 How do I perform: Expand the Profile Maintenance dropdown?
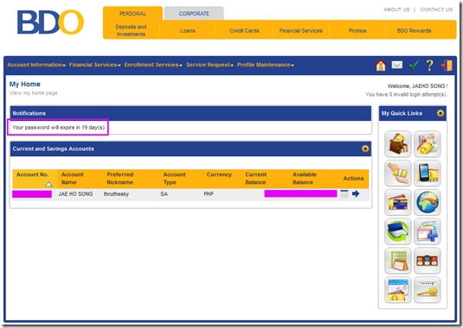[266, 65]
